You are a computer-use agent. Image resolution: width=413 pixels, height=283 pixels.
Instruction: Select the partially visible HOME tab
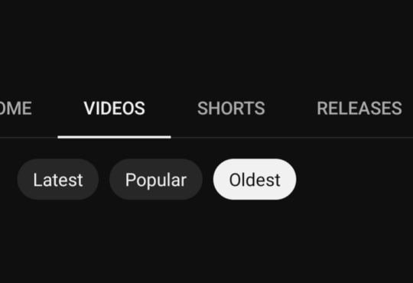15,109
